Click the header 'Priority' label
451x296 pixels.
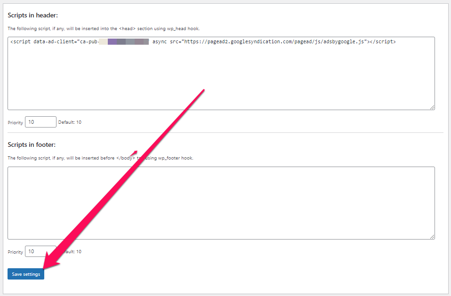click(x=15, y=122)
